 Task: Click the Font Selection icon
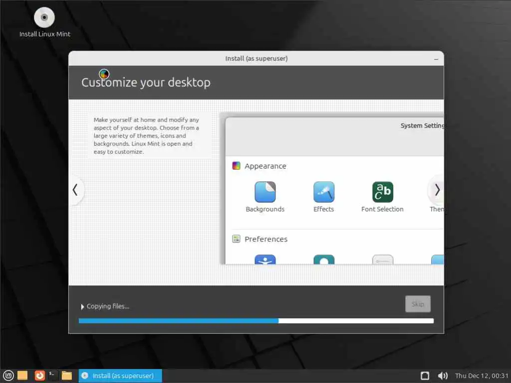pyautogui.click(x=383, y=192)
